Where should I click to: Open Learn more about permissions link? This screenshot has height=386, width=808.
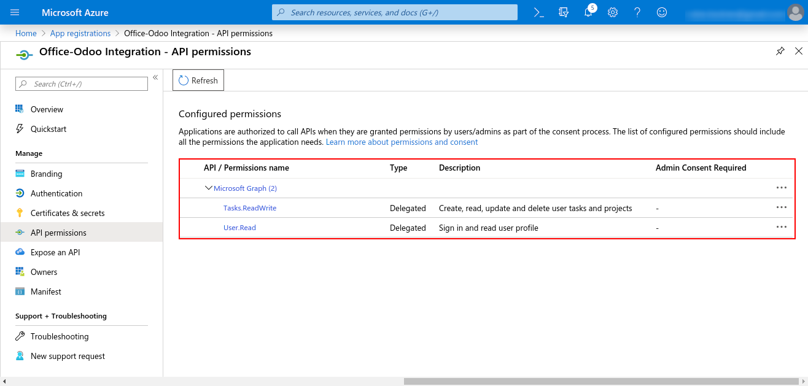(402, 142)
